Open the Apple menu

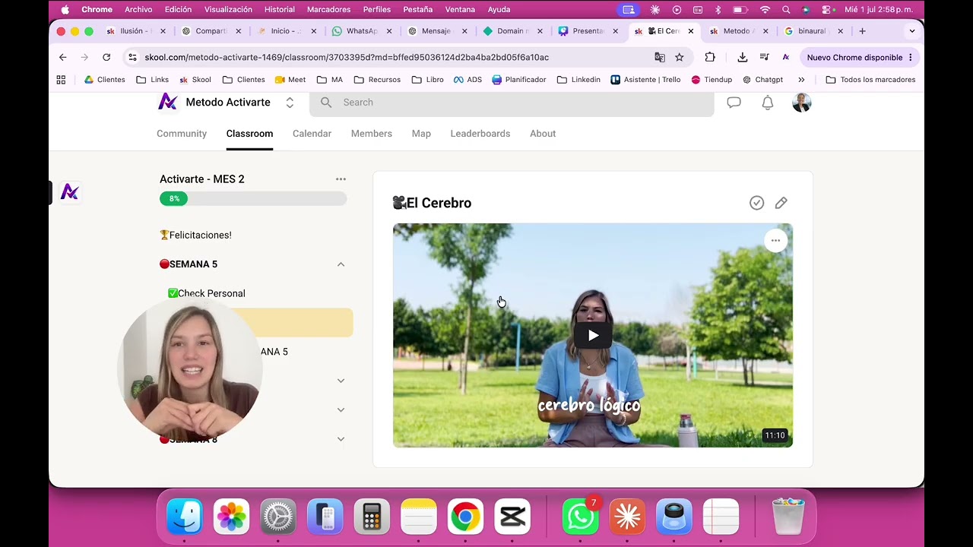pyautogui.click(x=65, y=9)
